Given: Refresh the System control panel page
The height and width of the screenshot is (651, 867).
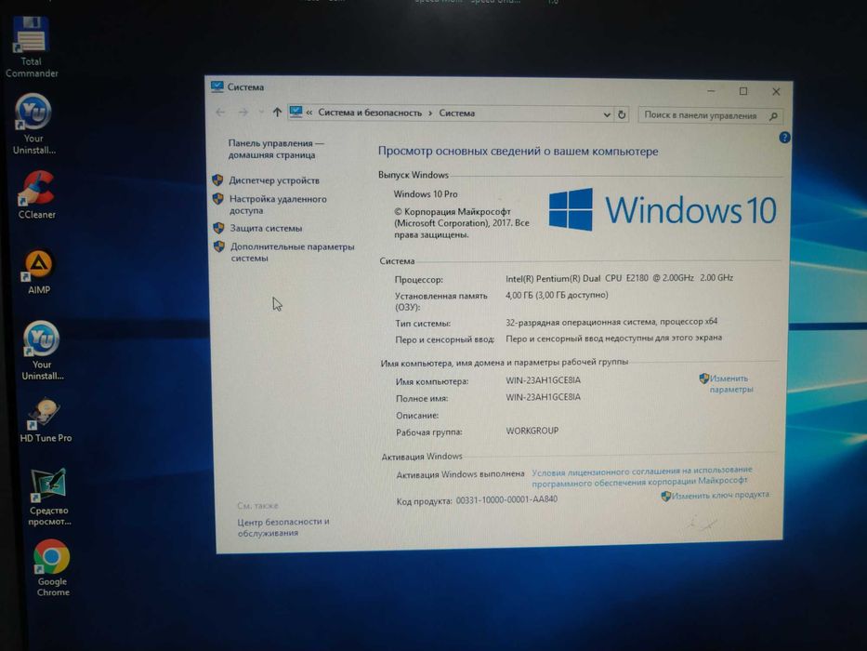Looking at the screenshot, I should (x=622, y=114).
